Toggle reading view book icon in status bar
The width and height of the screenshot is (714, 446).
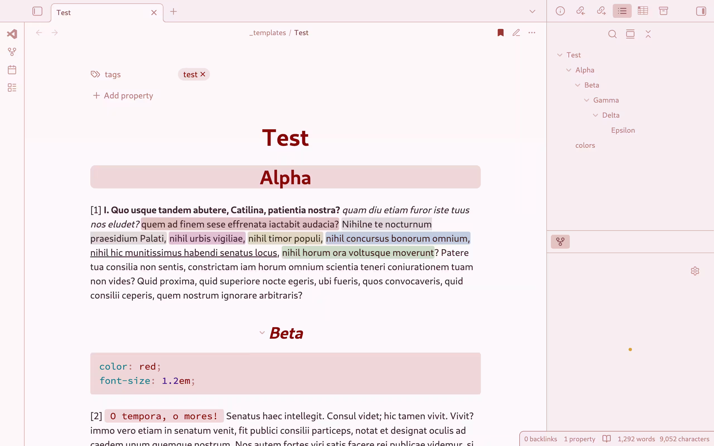click(606, 439)
